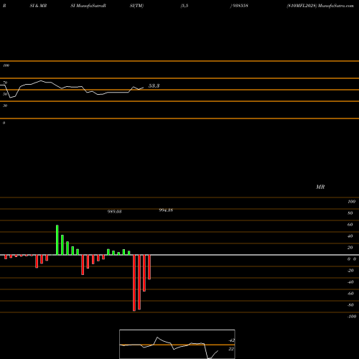This screenshot has width=359, height=359.
Task: Click the RSI axis 30 level label
Action: pos(5,106)
